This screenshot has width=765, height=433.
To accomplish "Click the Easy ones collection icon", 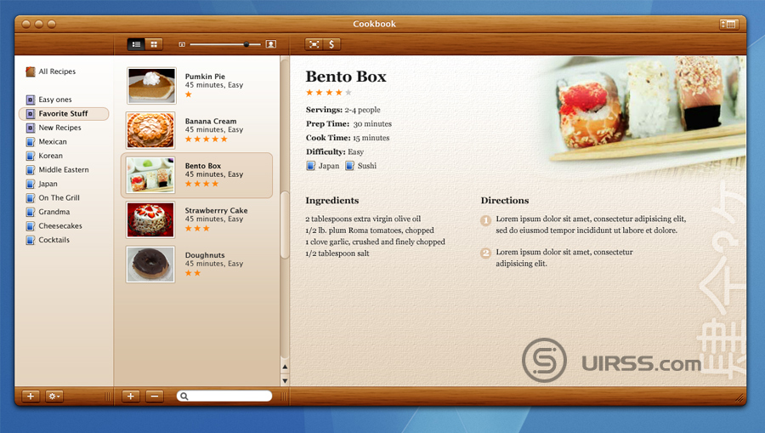I will [31, 100].
